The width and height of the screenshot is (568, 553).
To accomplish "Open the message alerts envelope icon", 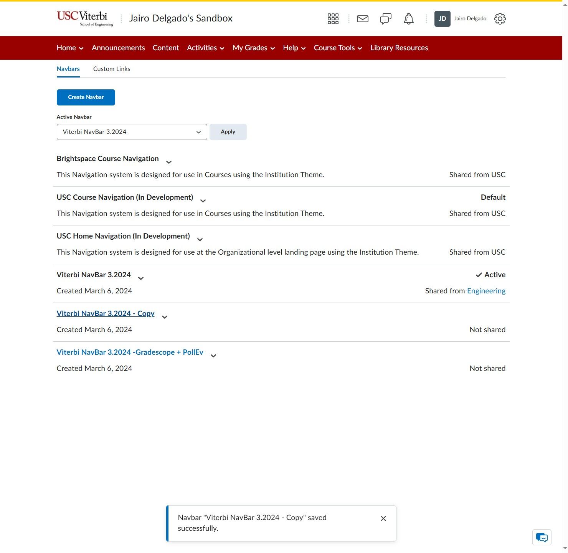I will [363, 19].
